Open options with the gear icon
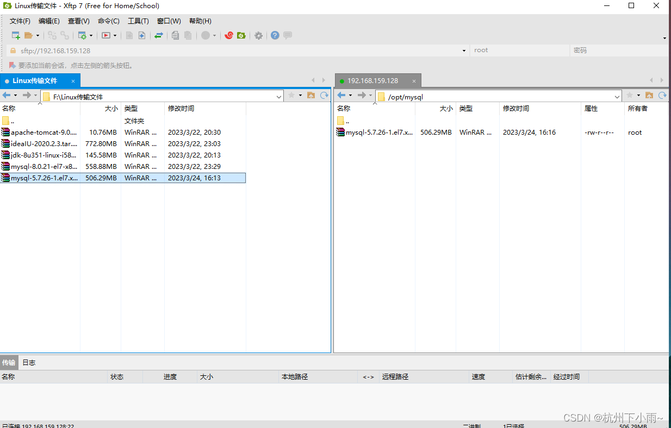Screen dimensions: 671x428 258,35
